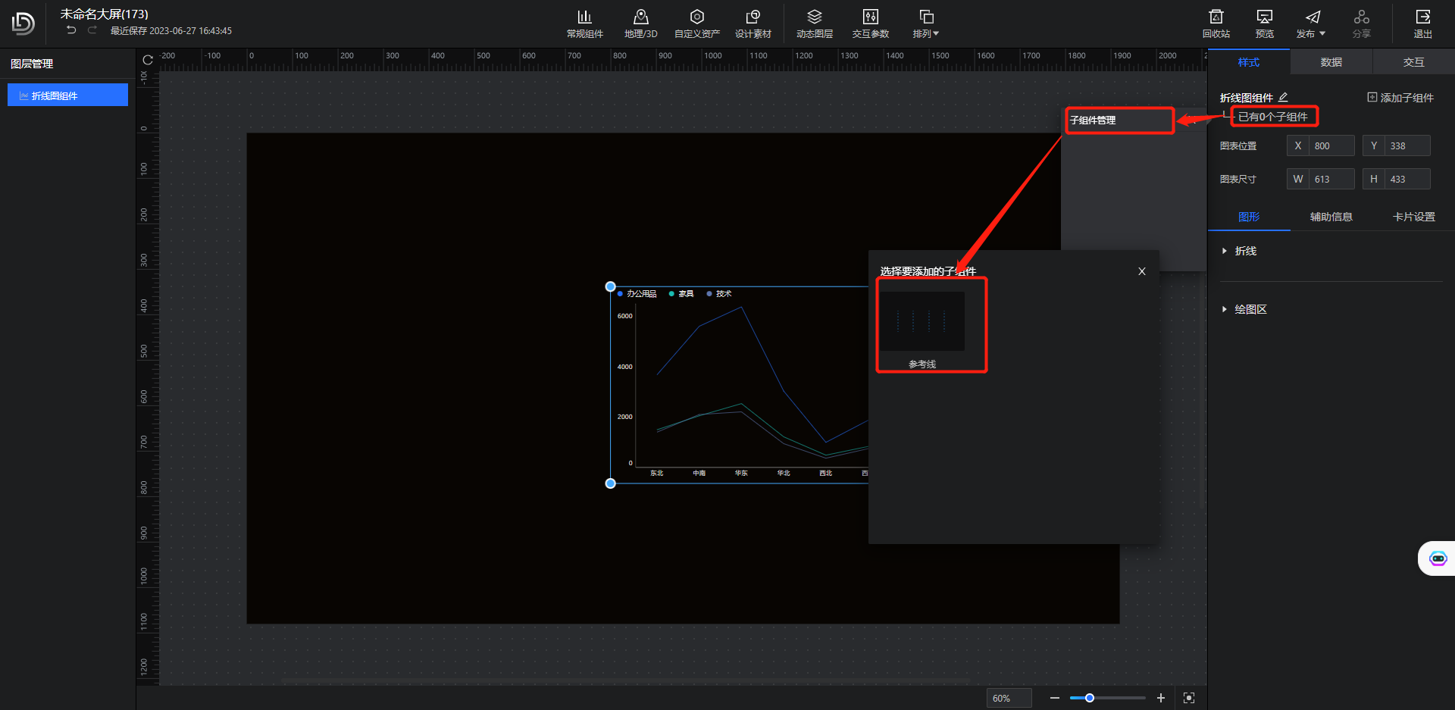Image resolution: width=1455 pixels, height=710 pixels.
Task: Open the 排列 arrange dropdown
Action: tap(925, 23)
